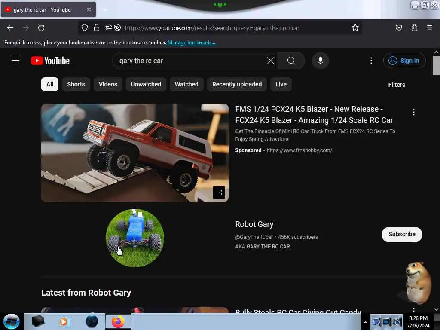This screenshot has height=330, width=440.
Task: Click the YouTube logo to go home
Action: [x=50, y=61]
